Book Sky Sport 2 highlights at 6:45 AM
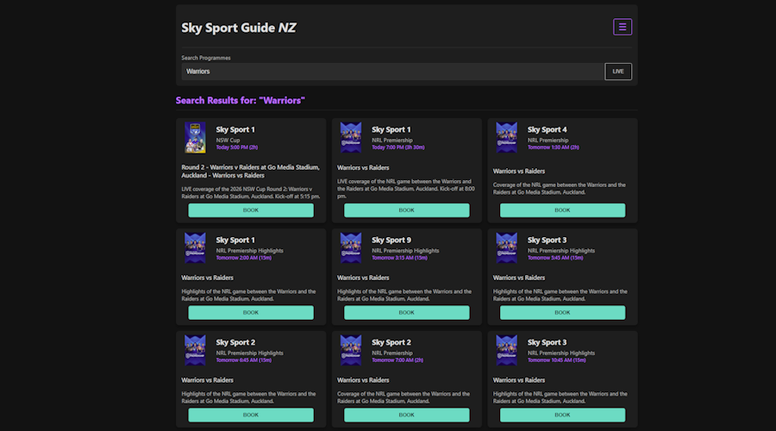 click(x=251, y=415)
